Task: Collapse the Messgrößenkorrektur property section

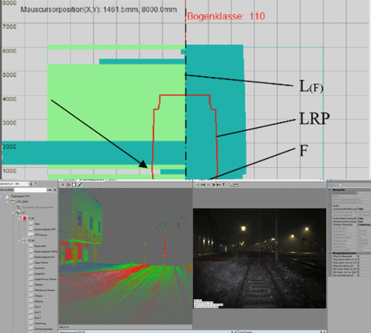Action: pyautogui.click(x=330, y=252)
